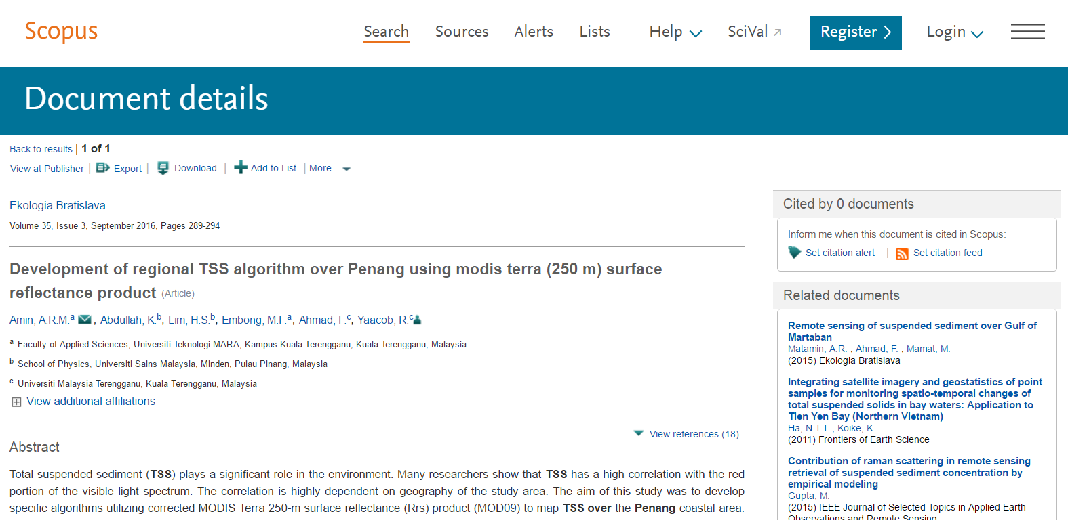Click Set citation alert link
This screenshot has width=1068, height=520.
pyautogui.click(x=840, y=253)
